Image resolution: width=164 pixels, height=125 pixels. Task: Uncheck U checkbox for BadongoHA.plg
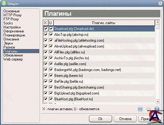point(51,70)
